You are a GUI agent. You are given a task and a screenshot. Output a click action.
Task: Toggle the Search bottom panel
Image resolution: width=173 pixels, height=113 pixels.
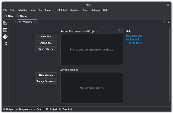tap(39, 109)
